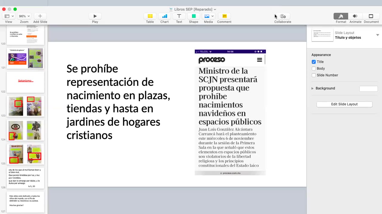The image size is (382, 214).
Task: Select slide 123 thumbnail in navigator
Action: 25,106
